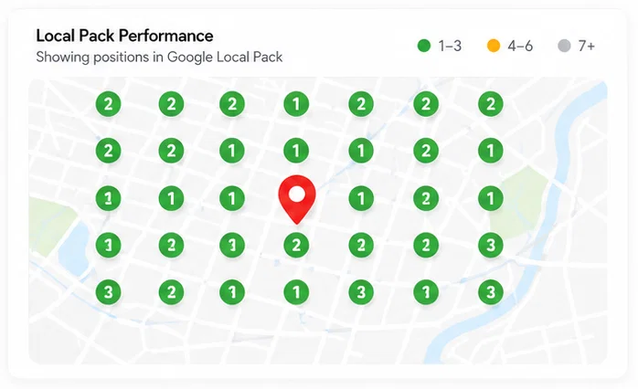Click the only rank 1 marker in top row
Viewport: 638px width, 389px height.
point(296,104)
